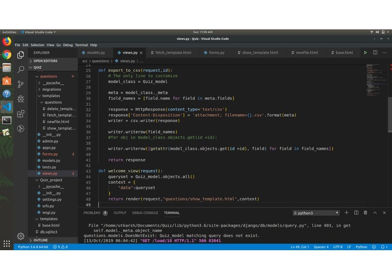This screenshot has height=279, width=392.
Task: Switch to forms.py editor tab
Action: [x=216, y=53]
